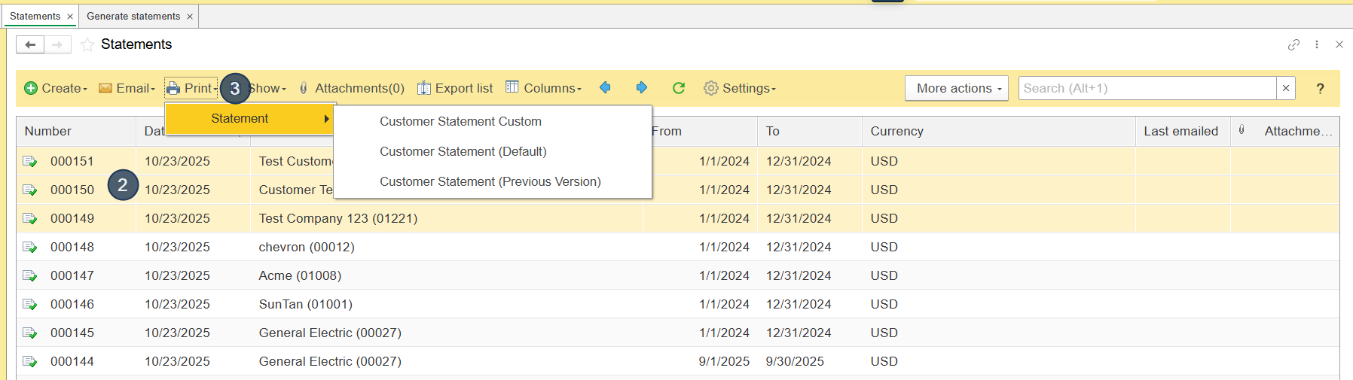Viewport: 1353px width, 380px height.
Task: Open the Settings dropdown menu
Action: tap(740, 89)
